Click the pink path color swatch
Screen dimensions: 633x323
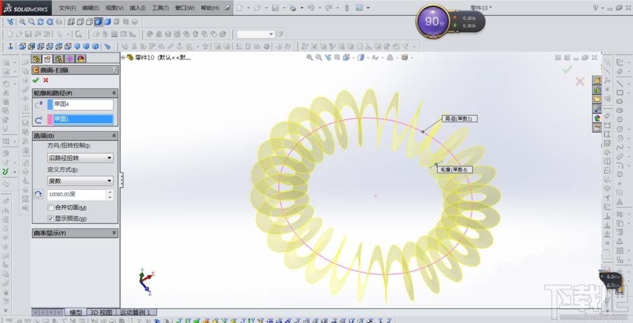[50, 119]
